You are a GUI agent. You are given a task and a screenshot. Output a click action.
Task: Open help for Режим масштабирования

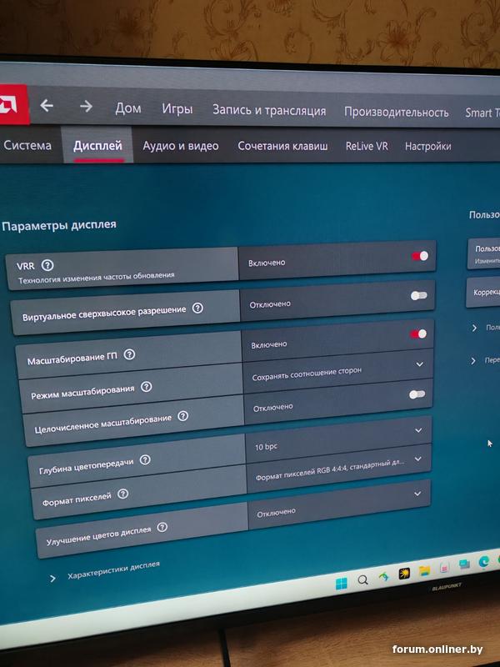point(147,387)
